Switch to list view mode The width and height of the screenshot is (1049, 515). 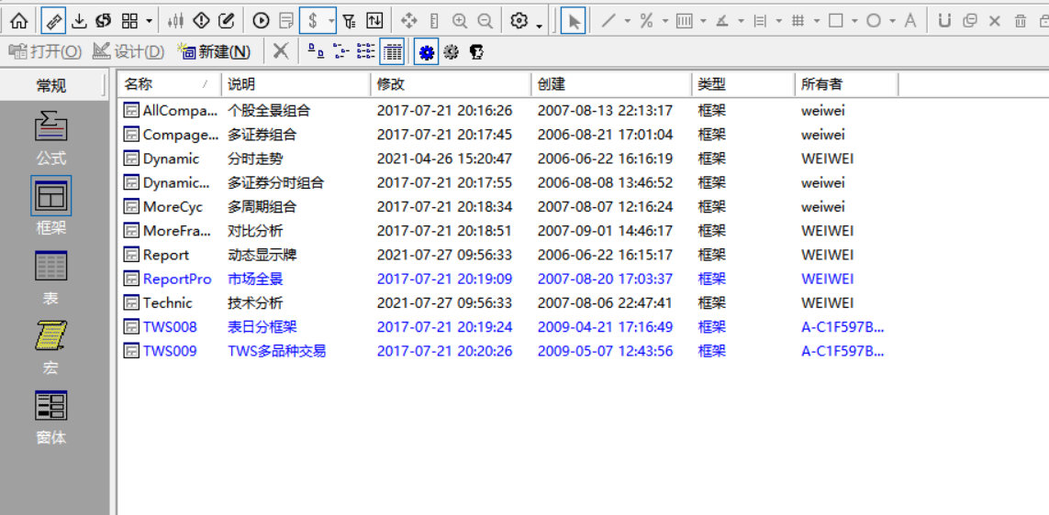point(366,51)
